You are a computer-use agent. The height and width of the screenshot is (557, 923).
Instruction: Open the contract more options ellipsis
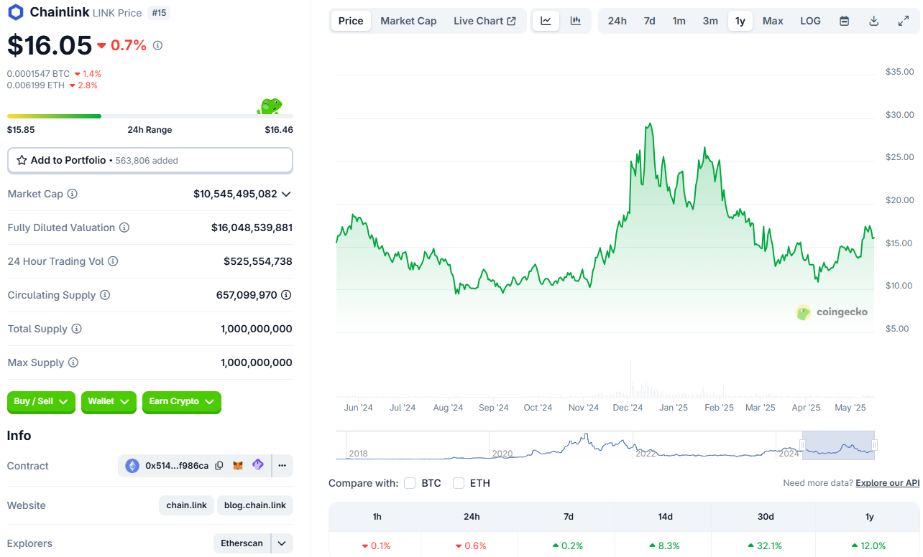[282, 466]
